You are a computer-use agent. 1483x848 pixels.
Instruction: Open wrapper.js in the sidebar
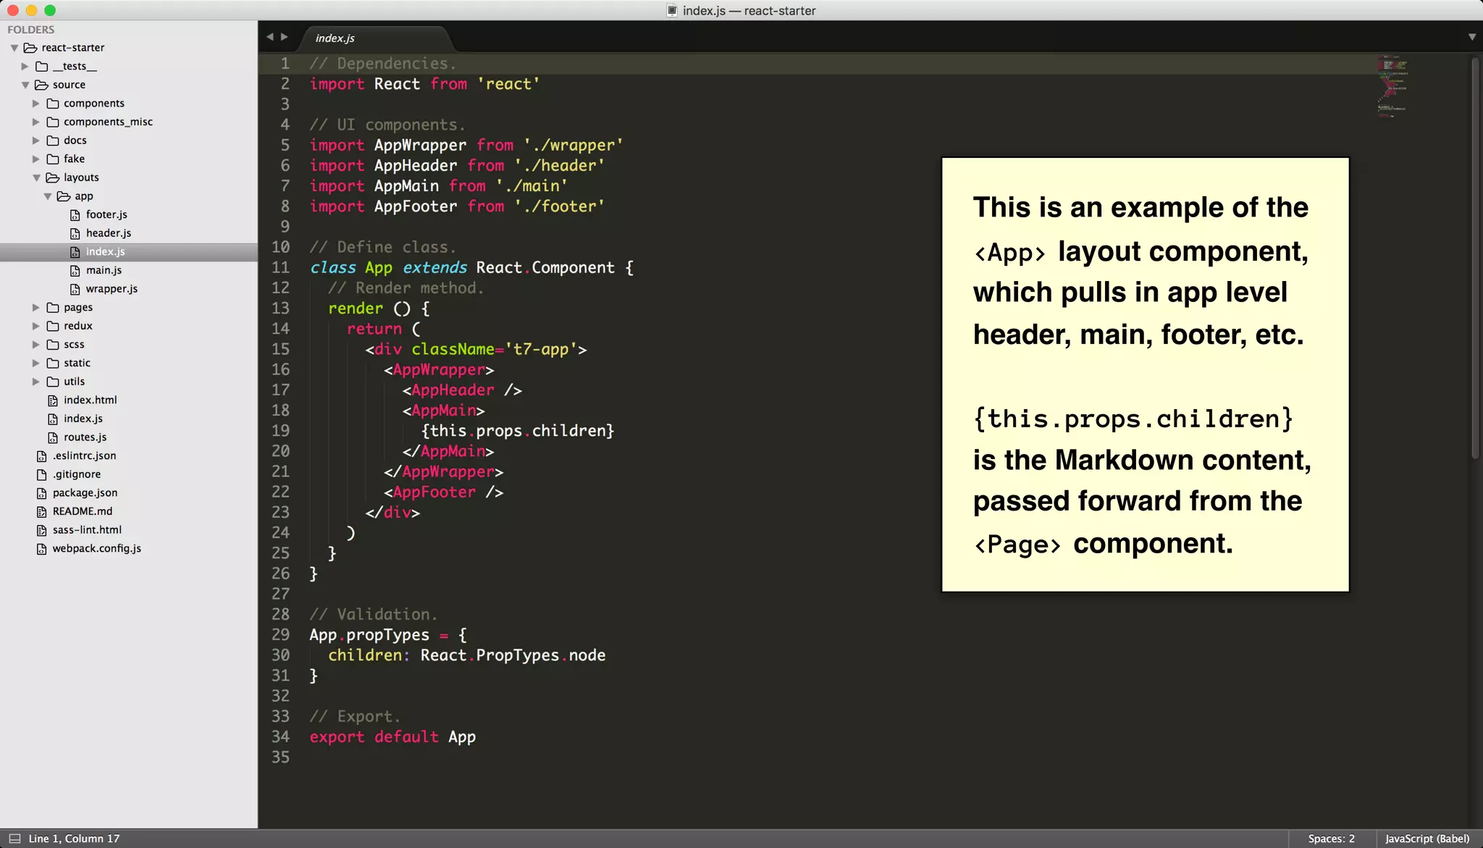click(112, 289)
